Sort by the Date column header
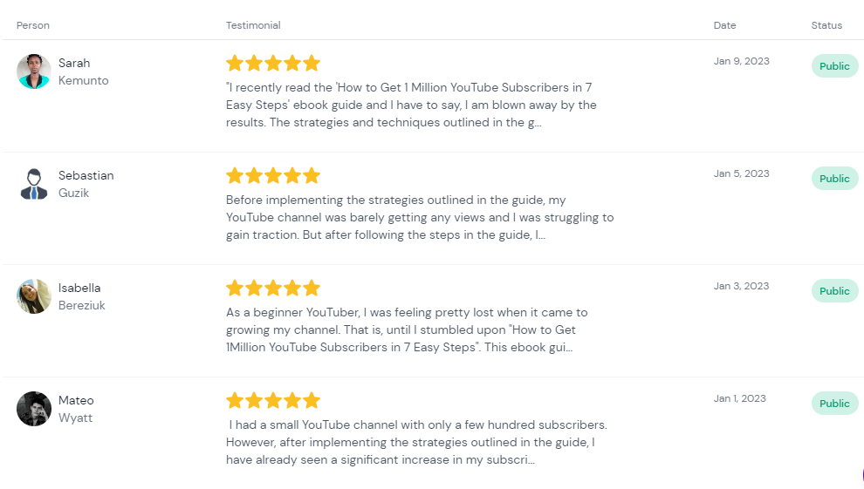Screen dimensions: 864x489 pos(724,25)
